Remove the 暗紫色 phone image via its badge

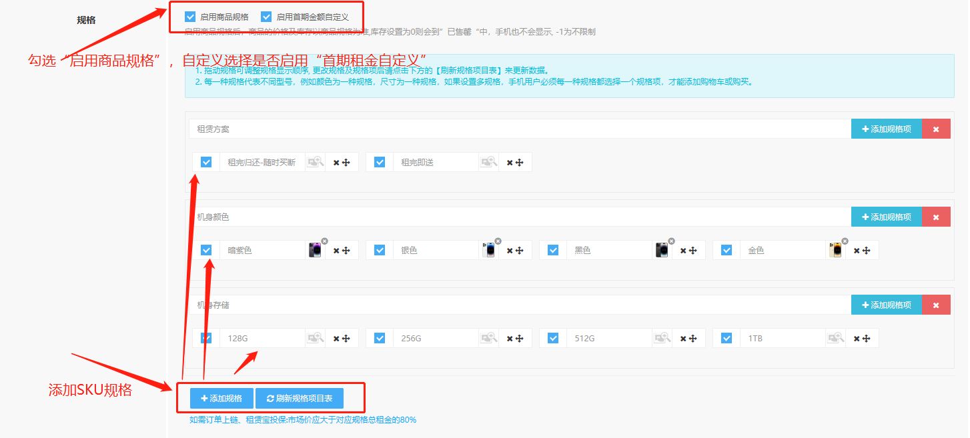324,241
